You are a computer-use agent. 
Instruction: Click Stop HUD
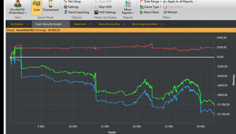click(x=103, y=7)
